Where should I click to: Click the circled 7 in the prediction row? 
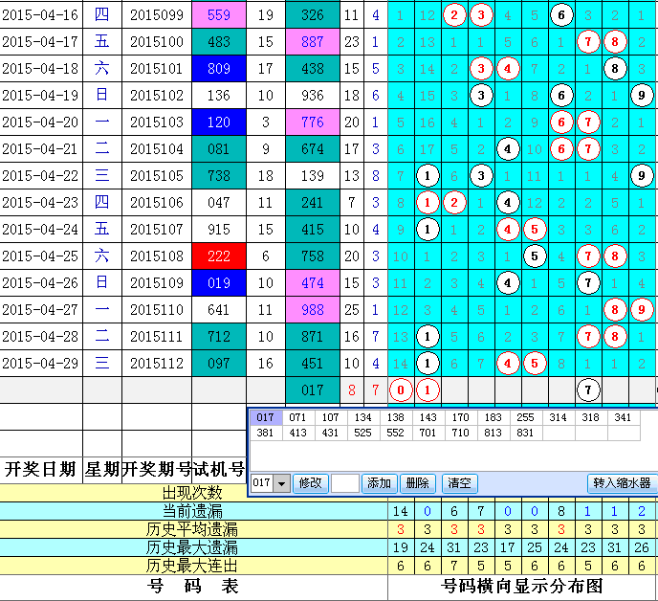pyautogui.click(x=589, y=390)
